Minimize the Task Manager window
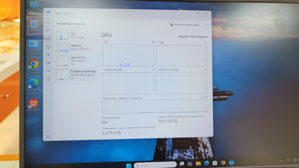Image resolution: width=299 pixels, height=168 pixels. click(x=189, y=13)
